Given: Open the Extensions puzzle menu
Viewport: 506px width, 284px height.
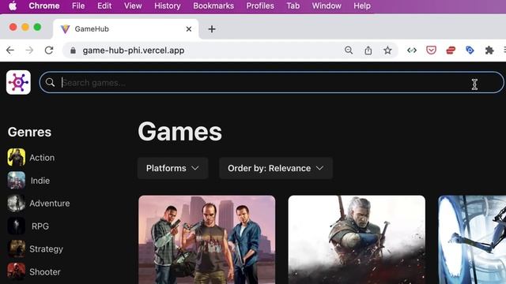Looking at the screenshot, I should click(x=489, y=50).
